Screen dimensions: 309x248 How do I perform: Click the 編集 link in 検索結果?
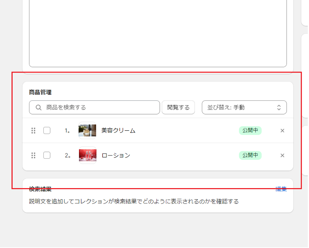tap(281, 189)
